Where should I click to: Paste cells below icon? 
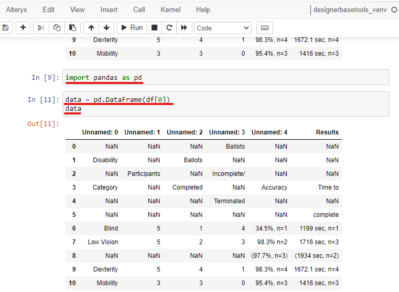point(72,28)
